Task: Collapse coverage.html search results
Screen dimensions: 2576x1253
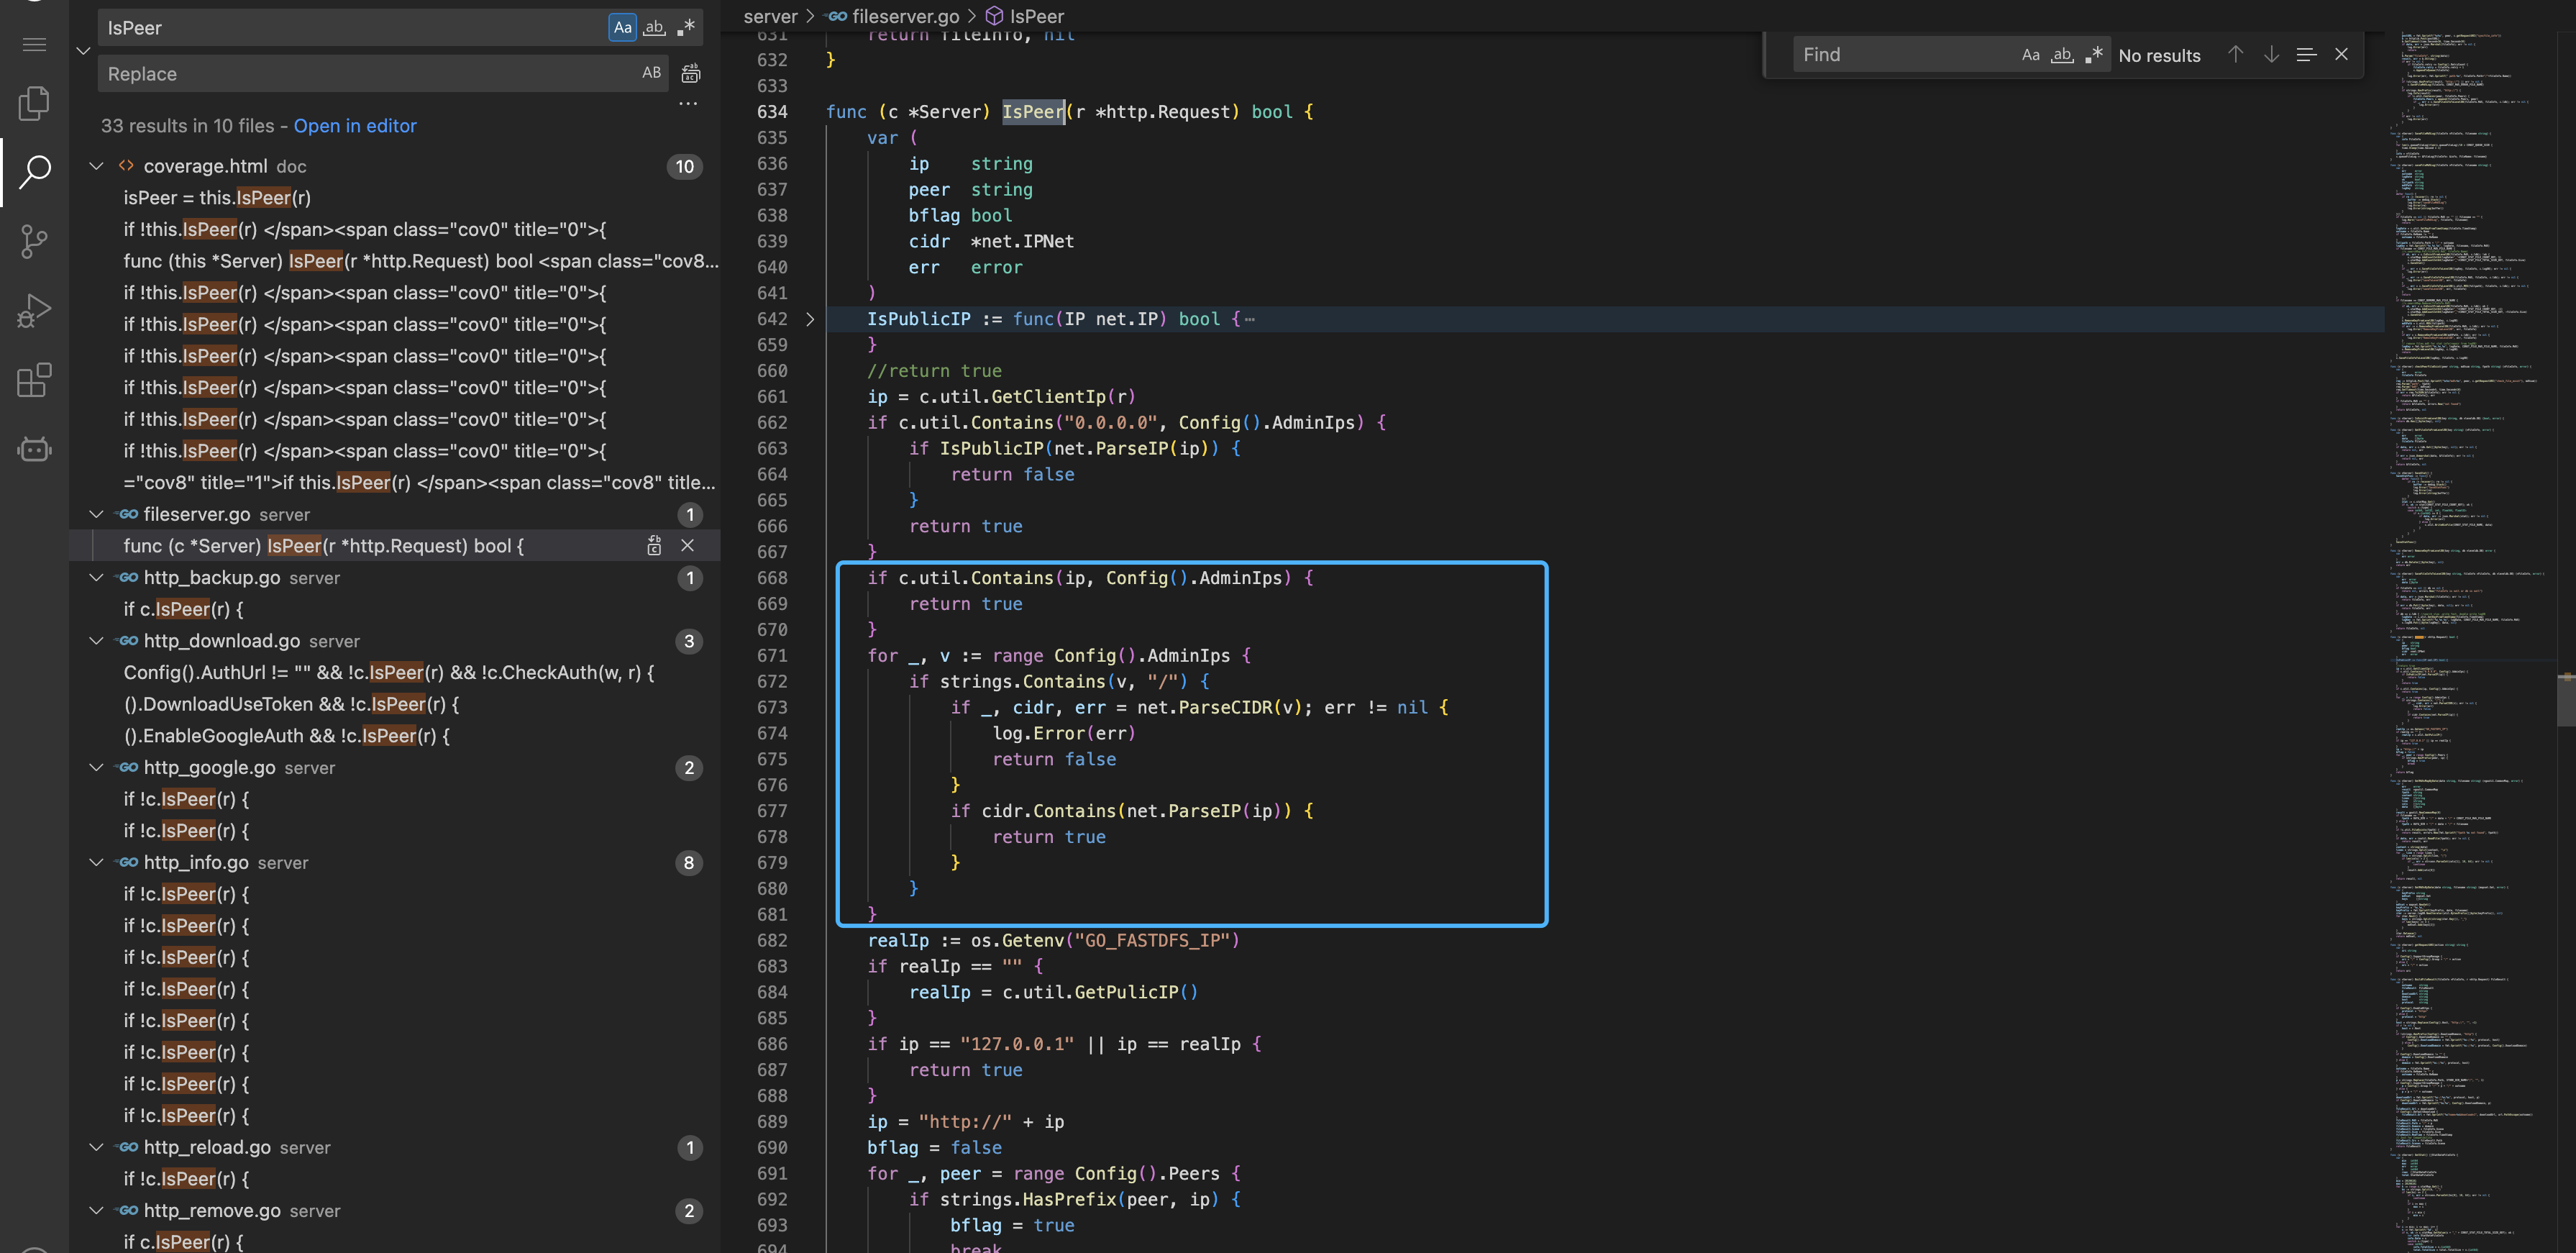Action: click(97, 166)
